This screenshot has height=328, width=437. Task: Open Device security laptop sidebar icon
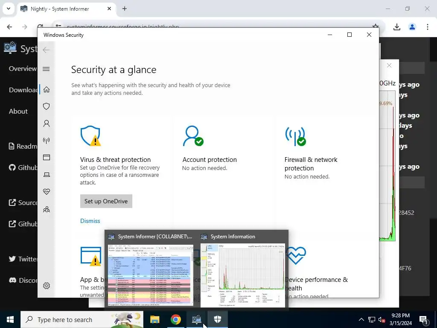point(47,175)
